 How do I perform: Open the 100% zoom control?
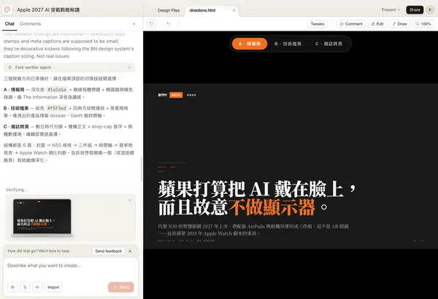pos(423,24)
